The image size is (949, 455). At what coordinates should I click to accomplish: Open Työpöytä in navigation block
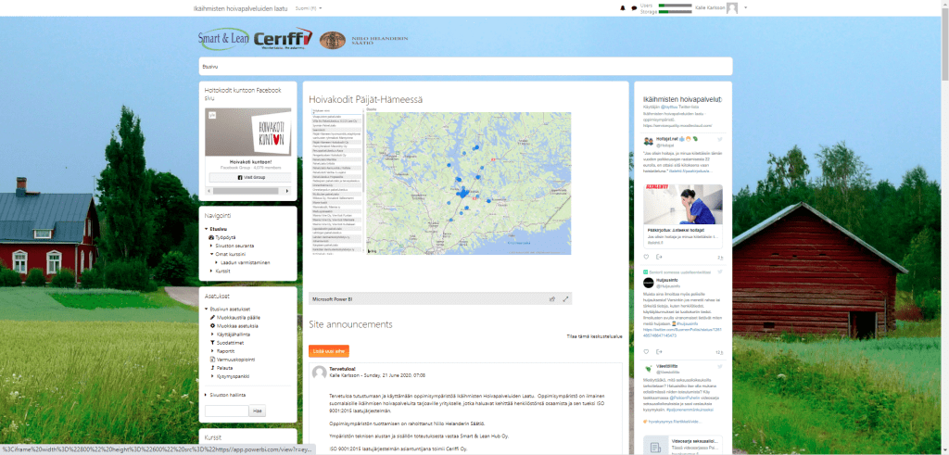pos(226,237)
